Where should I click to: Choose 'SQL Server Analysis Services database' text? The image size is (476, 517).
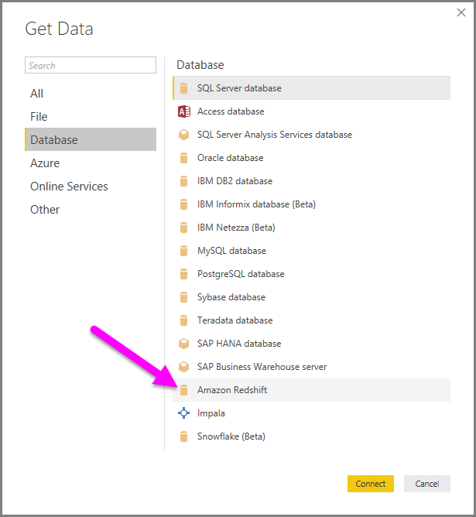[275, 135]
